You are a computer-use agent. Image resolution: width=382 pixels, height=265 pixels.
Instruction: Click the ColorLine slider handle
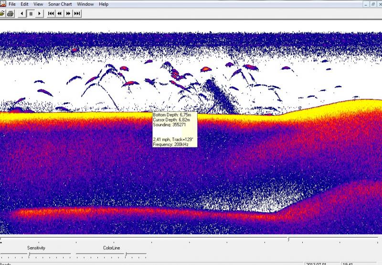pos(126,254)
